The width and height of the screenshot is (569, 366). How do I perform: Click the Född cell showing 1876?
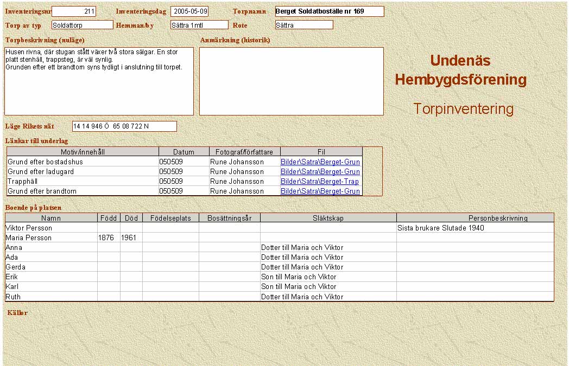coord(109,238)
